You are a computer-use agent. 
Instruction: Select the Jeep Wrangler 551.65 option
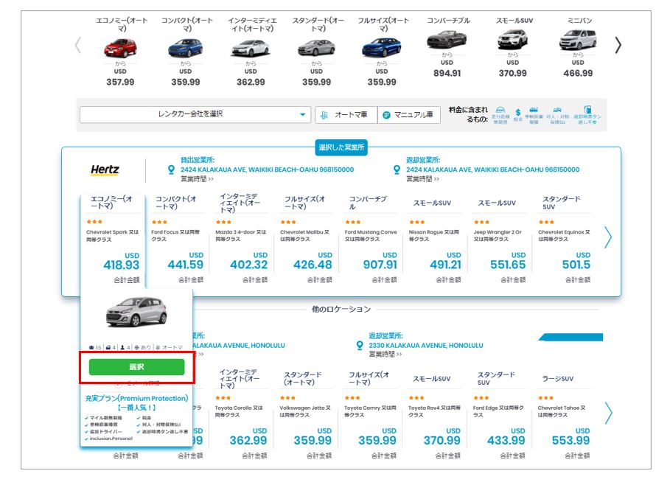tap(500, 240)
